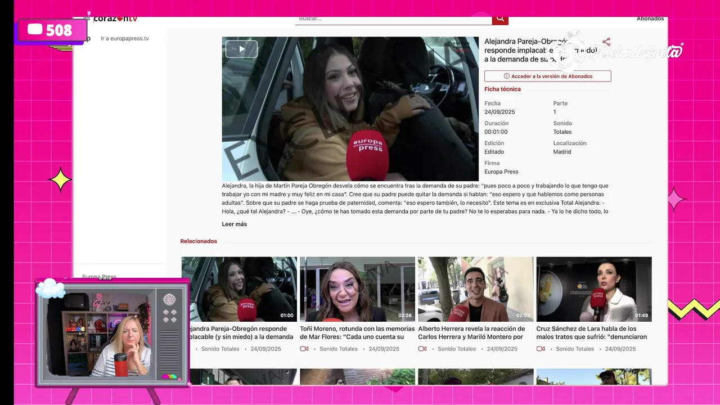Click the Cruz Sánchez de Lara headline

pyautogui.click(x=591, y=332)
